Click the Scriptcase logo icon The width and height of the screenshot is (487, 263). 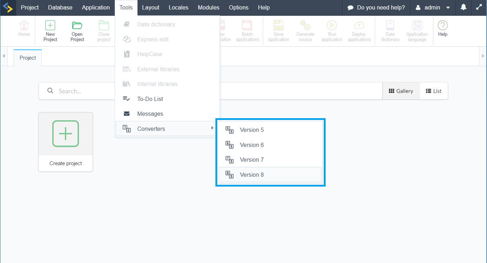(x=8, y=7)
